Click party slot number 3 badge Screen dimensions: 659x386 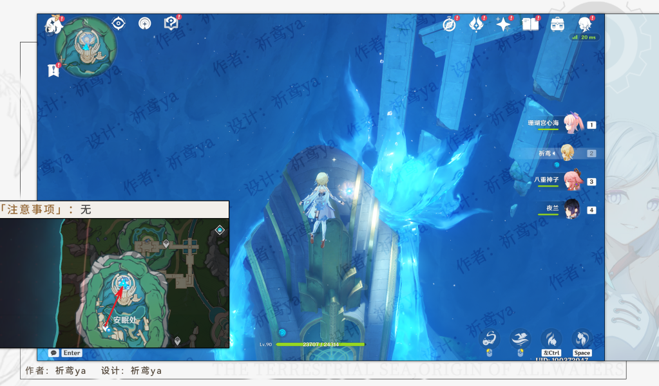click(591, 181)
